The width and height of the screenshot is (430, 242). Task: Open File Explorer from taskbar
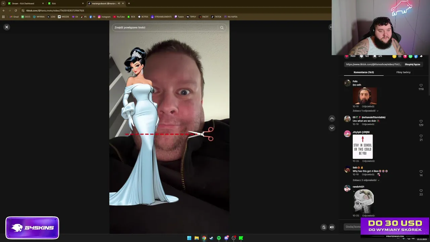point(197,238)
